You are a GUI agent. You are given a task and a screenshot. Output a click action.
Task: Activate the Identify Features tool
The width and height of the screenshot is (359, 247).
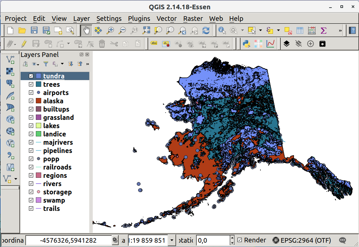222,30
